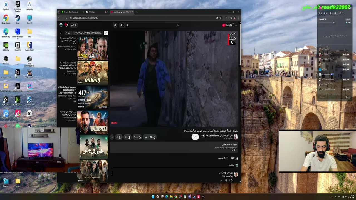Viewport: 356px width, 200px height.
Task: Click the YouTube voice search microphone
Action: [115, 25]
